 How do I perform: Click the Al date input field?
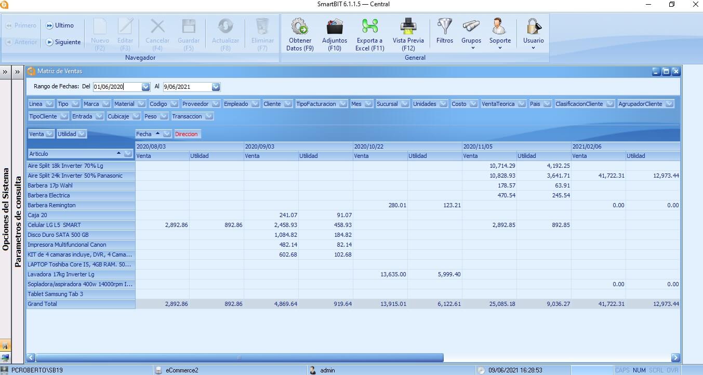click(x=187, y=87)
